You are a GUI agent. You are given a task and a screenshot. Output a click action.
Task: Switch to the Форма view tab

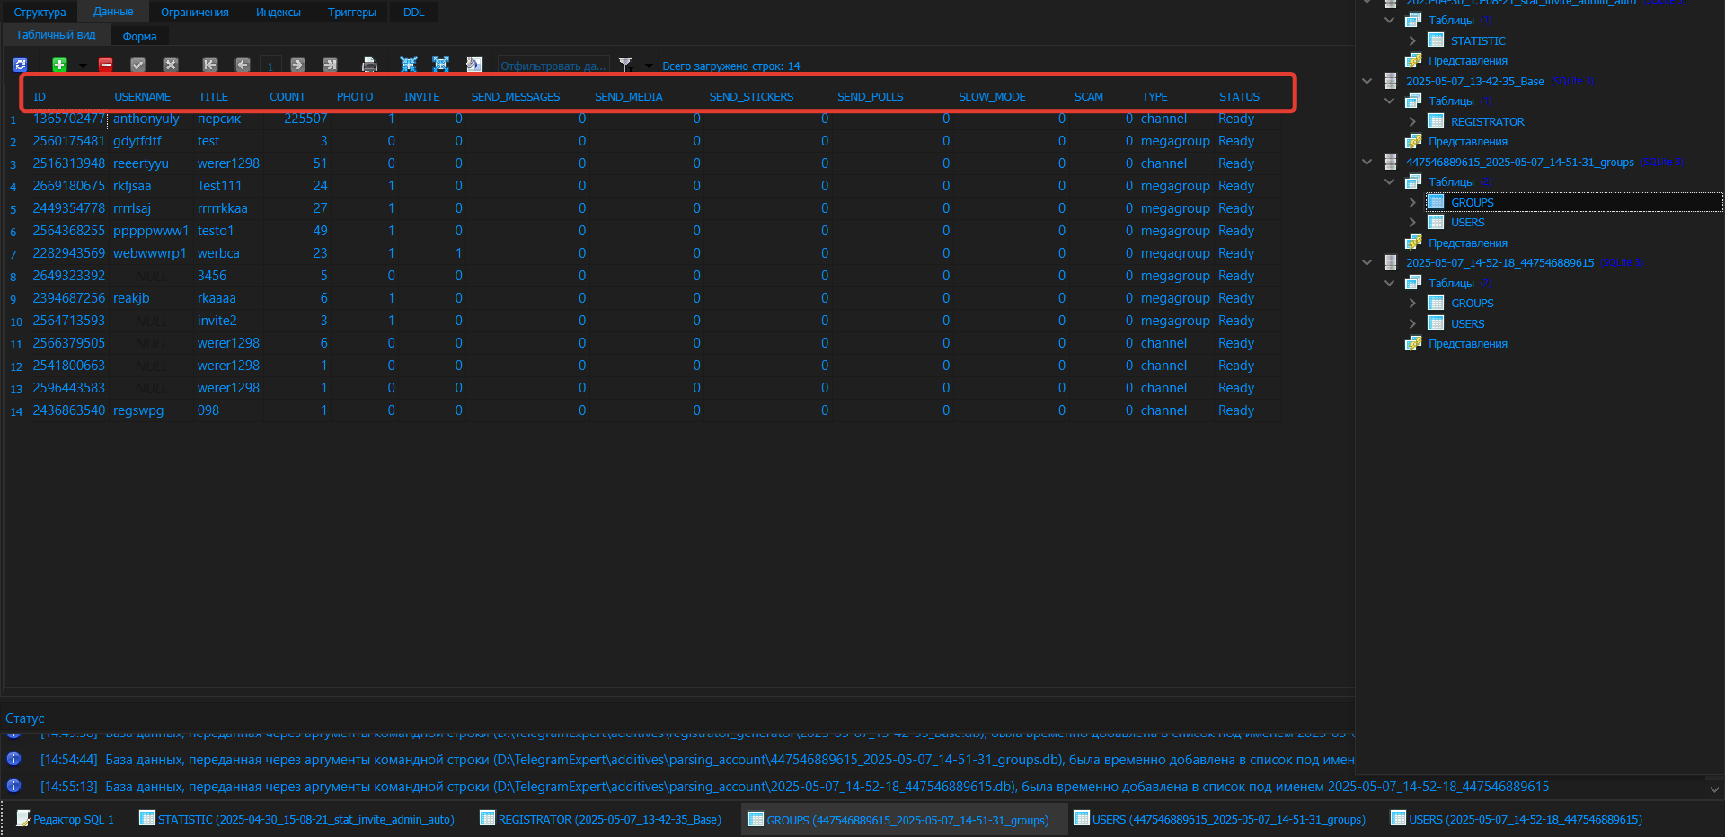(x=139, y=36)
